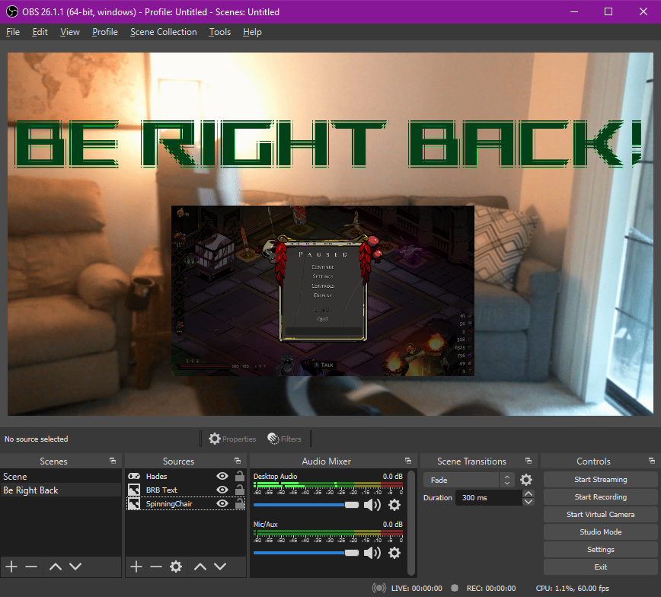Decrease transition duration with the down stepper

coord(528,502)
